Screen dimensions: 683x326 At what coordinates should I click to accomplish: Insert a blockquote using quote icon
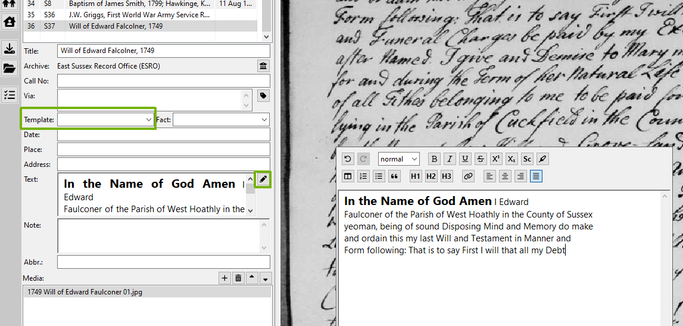point(394,176)
